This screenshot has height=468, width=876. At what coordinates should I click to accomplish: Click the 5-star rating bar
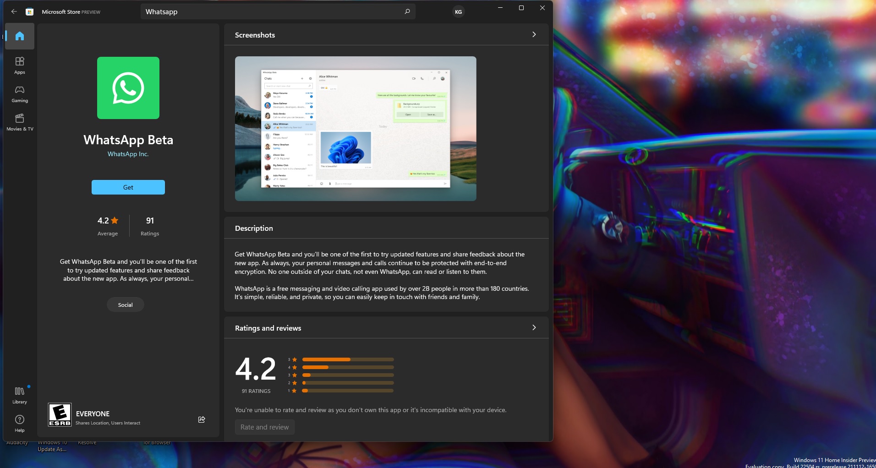coord(348,359)
